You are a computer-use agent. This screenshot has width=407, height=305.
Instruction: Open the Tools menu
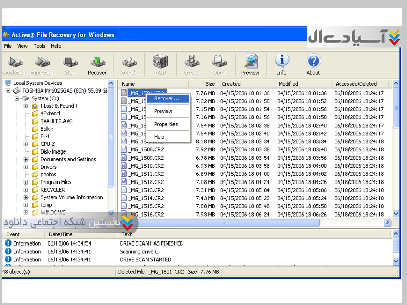coord(39,46)
